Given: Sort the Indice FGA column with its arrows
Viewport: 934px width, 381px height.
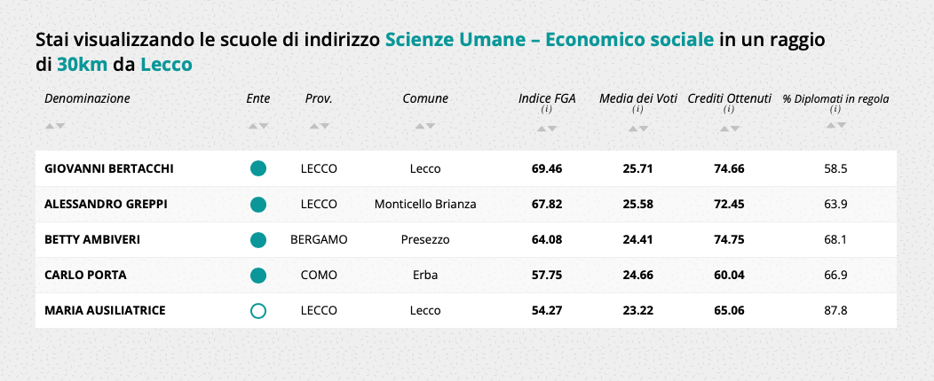Looking at the screenshot, I should click(x=547, y=129).
